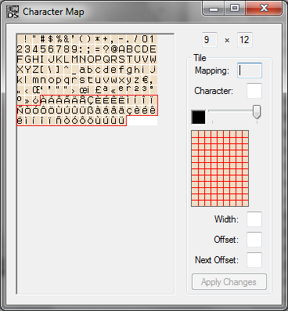Select the # hash character tile
This screenshot has height=311, width=288.
coord(43,39)
